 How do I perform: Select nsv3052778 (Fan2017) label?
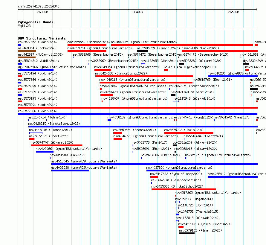point(149,142)
